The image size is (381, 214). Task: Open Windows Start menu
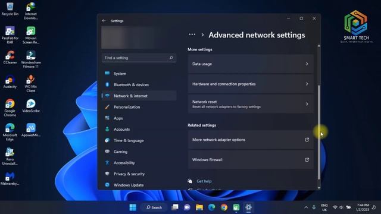pos(133,207)
